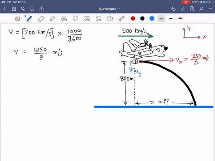Select the Text box tool
215x161 pixels.
110,19
